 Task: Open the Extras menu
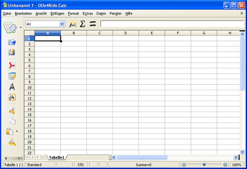click(x=88, y=13)
